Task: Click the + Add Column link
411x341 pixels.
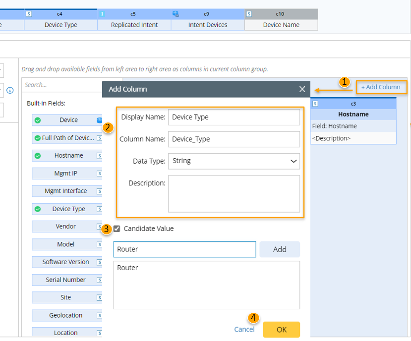Action: [381, 87]
